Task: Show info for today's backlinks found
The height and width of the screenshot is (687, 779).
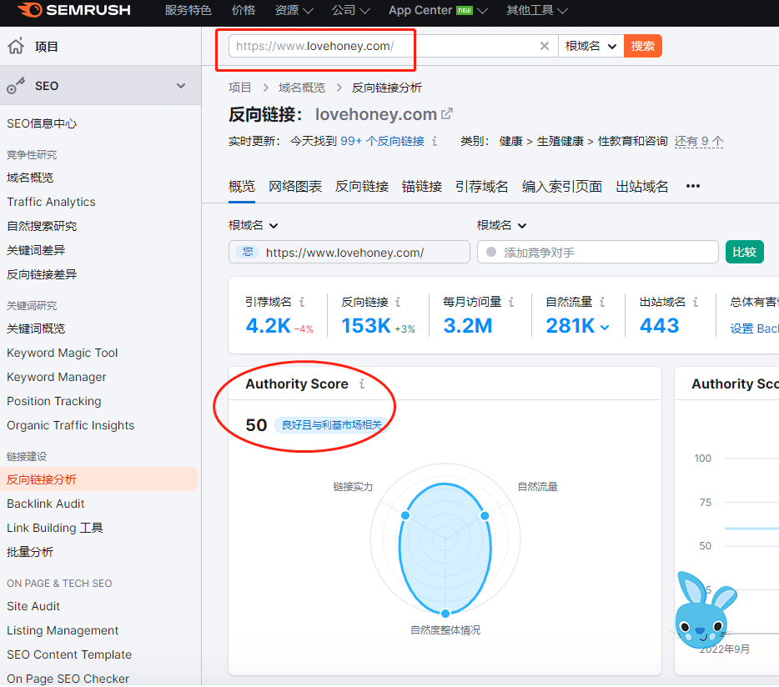Action: tap(435, 141)
